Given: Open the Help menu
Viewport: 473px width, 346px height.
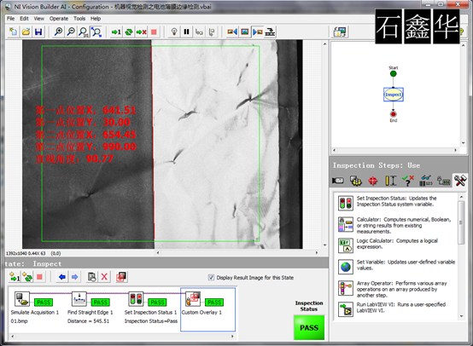Looking at the screenshot, I should click(x=96, y=19).
